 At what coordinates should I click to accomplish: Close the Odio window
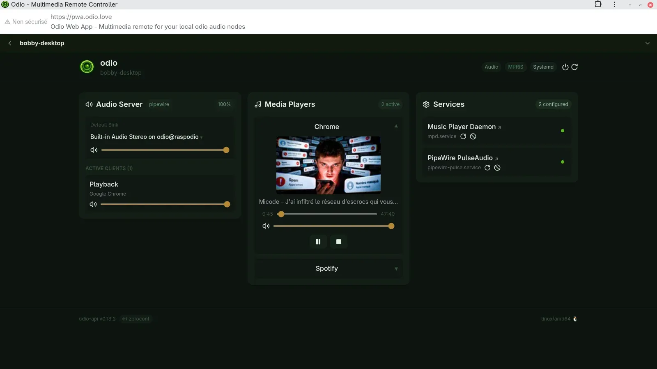click(x=650, y=5)
